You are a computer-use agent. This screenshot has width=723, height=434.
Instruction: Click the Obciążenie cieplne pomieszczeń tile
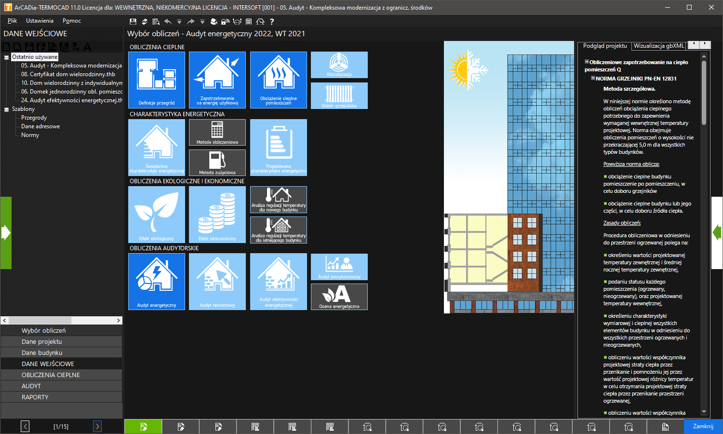coord(279,80)
